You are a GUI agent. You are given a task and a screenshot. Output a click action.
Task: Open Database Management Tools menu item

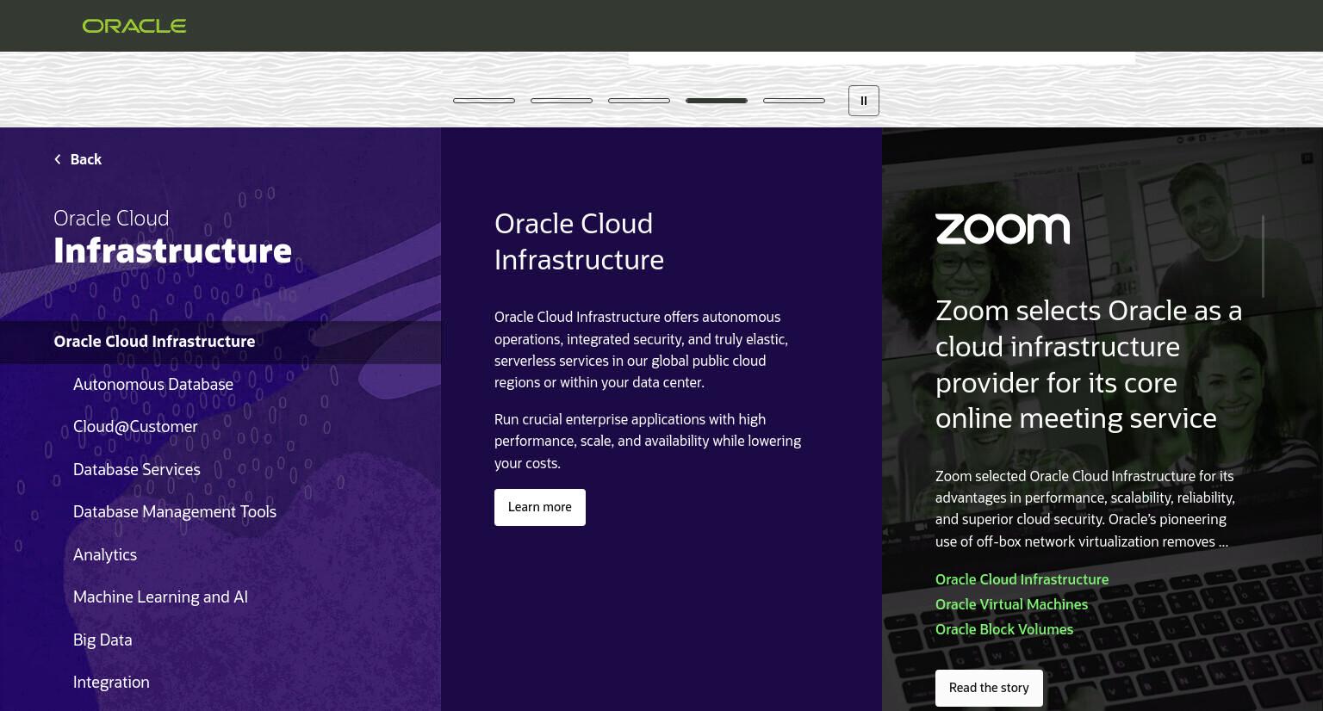(x=175, y=512)
